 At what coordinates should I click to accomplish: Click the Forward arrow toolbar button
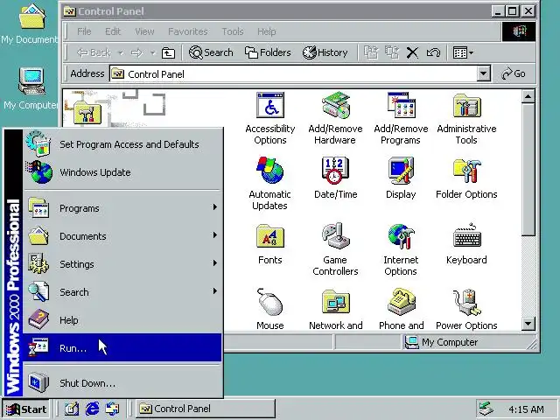pyautogui.click(x=136, y=53)
